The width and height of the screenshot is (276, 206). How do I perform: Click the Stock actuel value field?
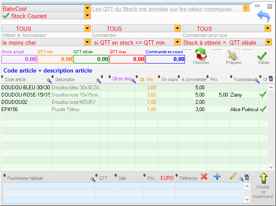click(x=19, y=59)
